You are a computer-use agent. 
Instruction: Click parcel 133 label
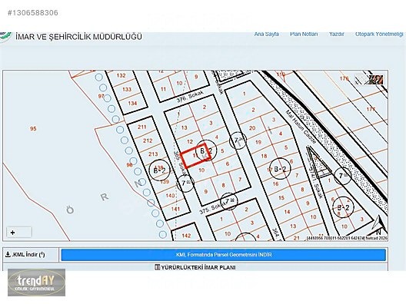(x=127, y=89)
